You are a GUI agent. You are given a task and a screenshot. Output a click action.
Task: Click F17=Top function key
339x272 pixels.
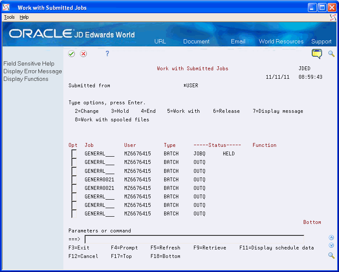(x=121, y=256)
